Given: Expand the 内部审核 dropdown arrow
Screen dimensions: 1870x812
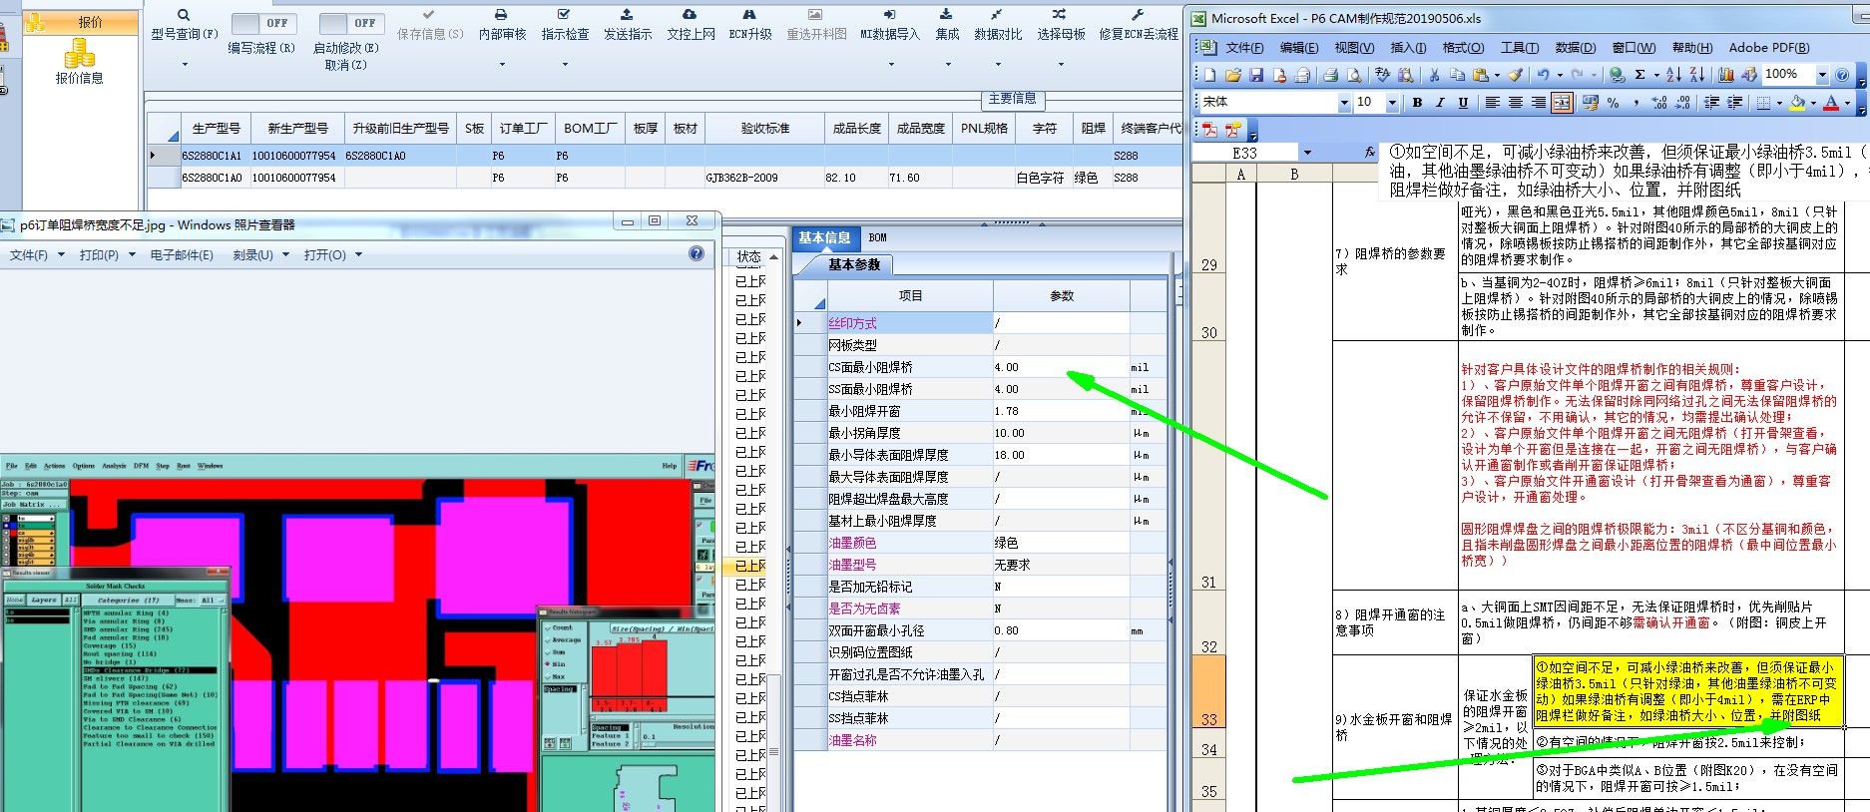Looking at the screenshot, I should 502,65.
